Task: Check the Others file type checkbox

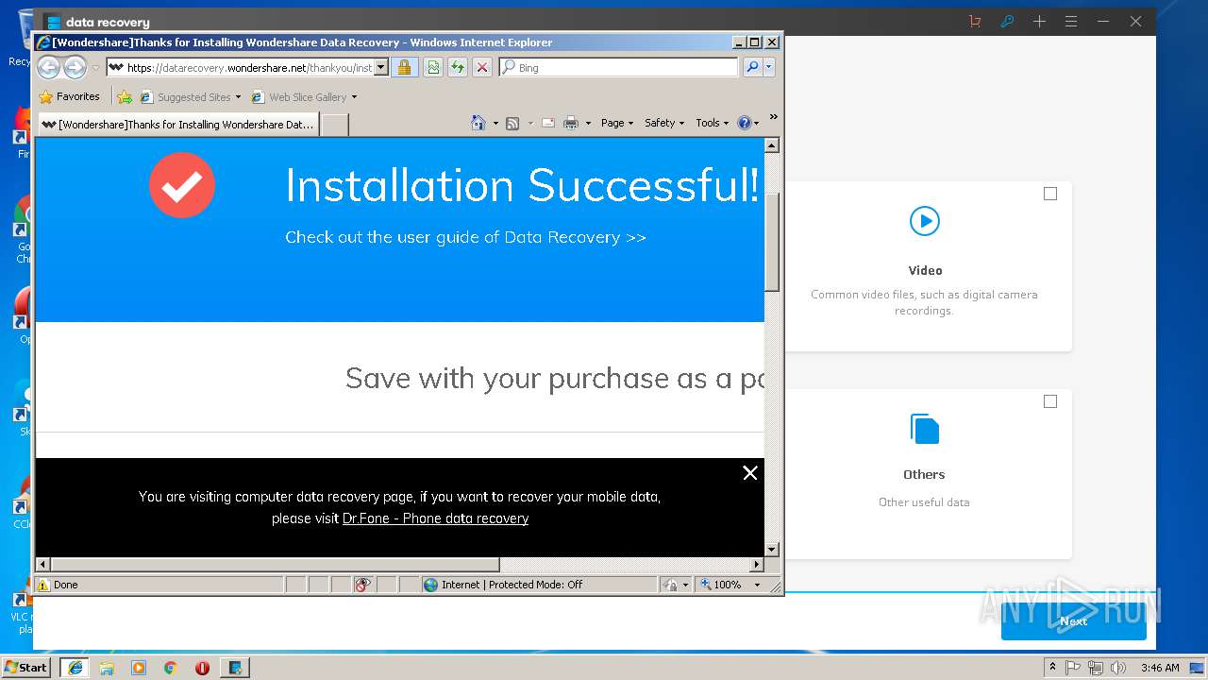Action: coord(1050,401)
